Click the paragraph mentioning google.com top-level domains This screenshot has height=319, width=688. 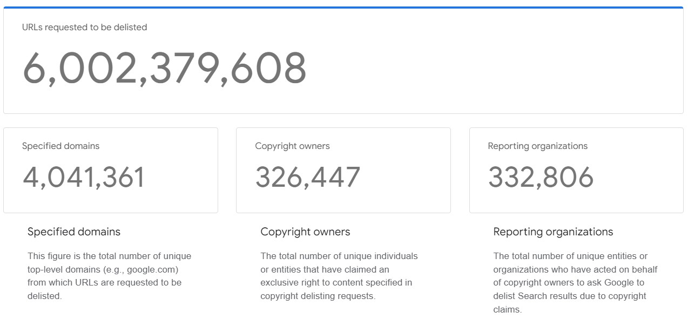pos(110,276)
